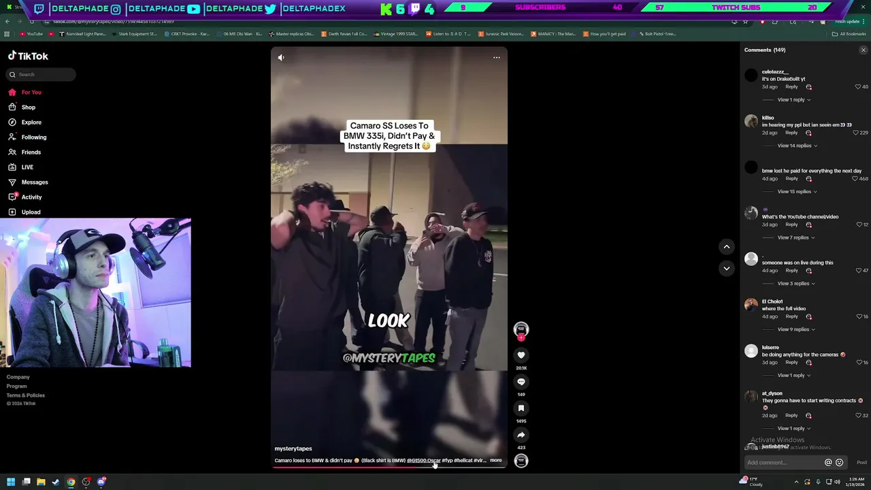Open Google Chrome from the taskbar
Screen dimensions: 871x490
click(x=71, y=483)
